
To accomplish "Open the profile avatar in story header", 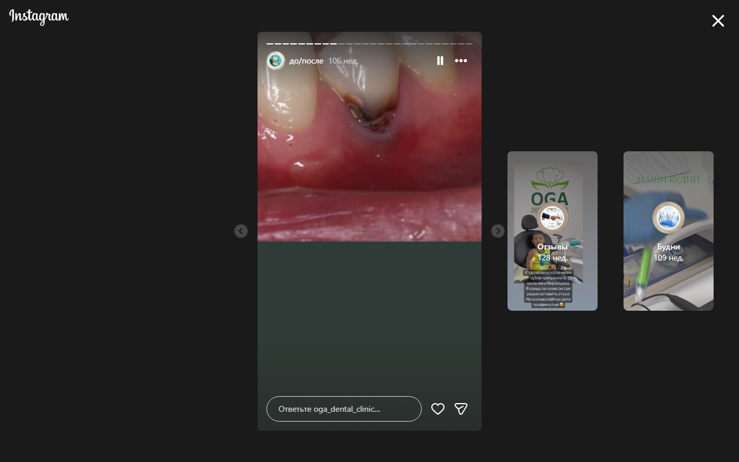I will tap(275, 61).
